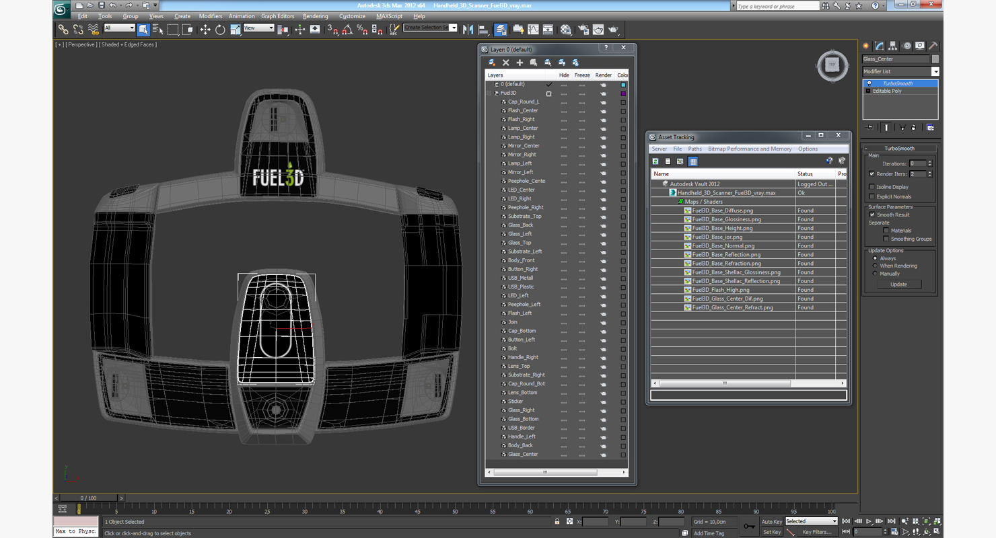Viewport: 996px width, 538px height.
Task: Open the Animation menu
Action: click(242, 16)
